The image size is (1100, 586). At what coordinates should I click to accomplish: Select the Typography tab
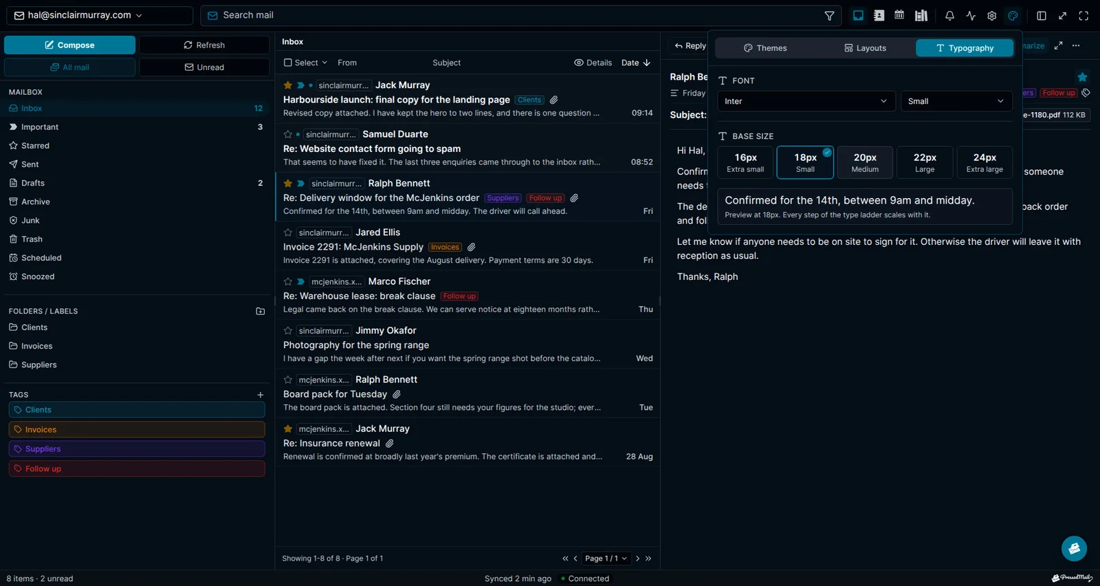965,48
